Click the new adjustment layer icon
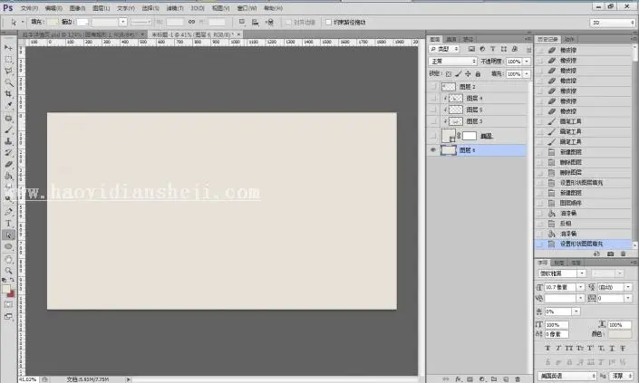This screenshot has width=639, height=383. click(482, 379)
